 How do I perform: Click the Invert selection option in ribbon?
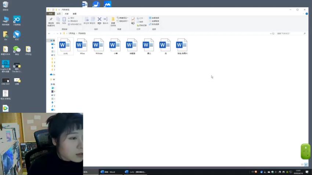[x=154, y=24]
